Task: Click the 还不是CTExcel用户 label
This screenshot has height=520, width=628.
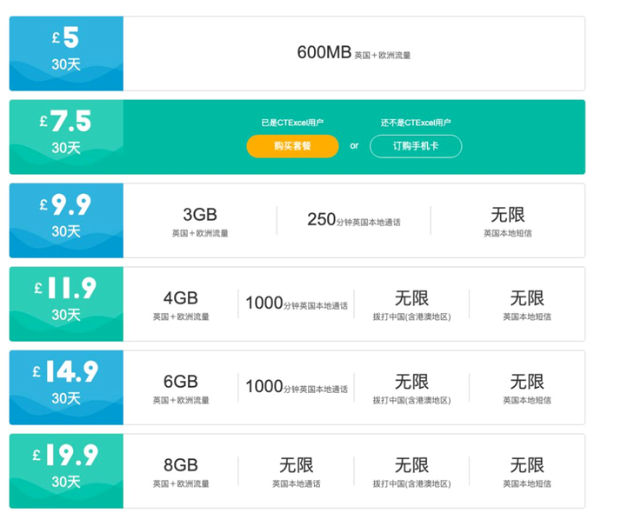Action: 415,123
